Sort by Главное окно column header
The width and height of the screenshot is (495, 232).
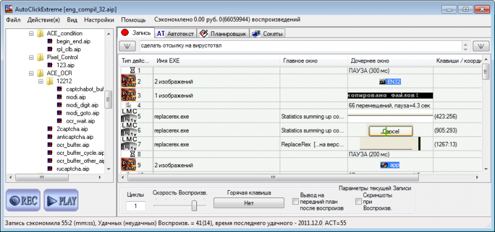click(314, 60)
